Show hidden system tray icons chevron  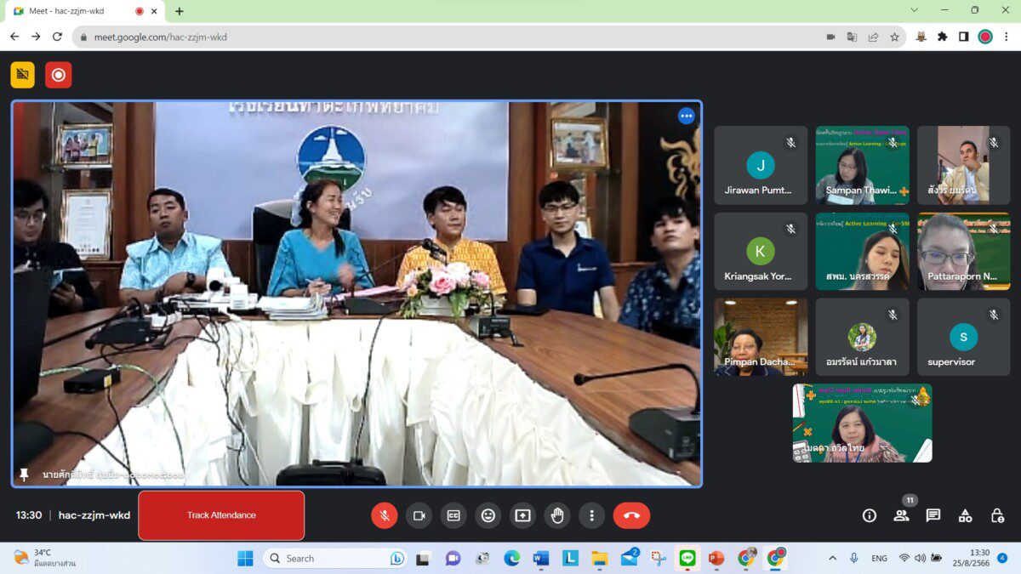pos(832,558)
